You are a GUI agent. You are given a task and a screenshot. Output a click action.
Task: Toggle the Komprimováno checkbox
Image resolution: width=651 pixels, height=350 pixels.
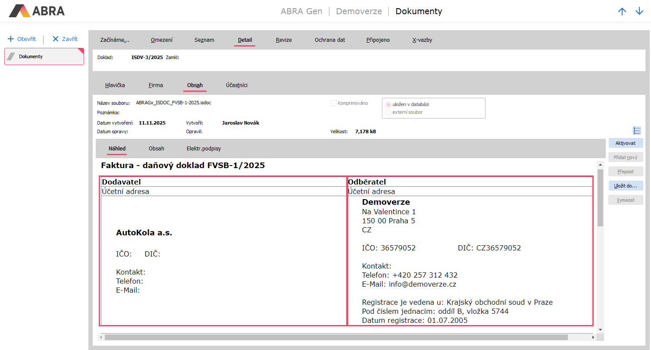334,103
